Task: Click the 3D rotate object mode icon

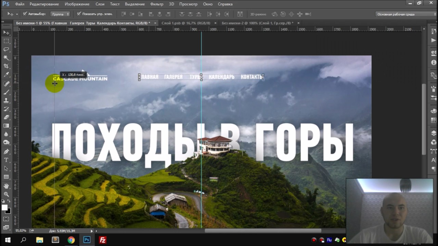Action: tap(274, 14)
